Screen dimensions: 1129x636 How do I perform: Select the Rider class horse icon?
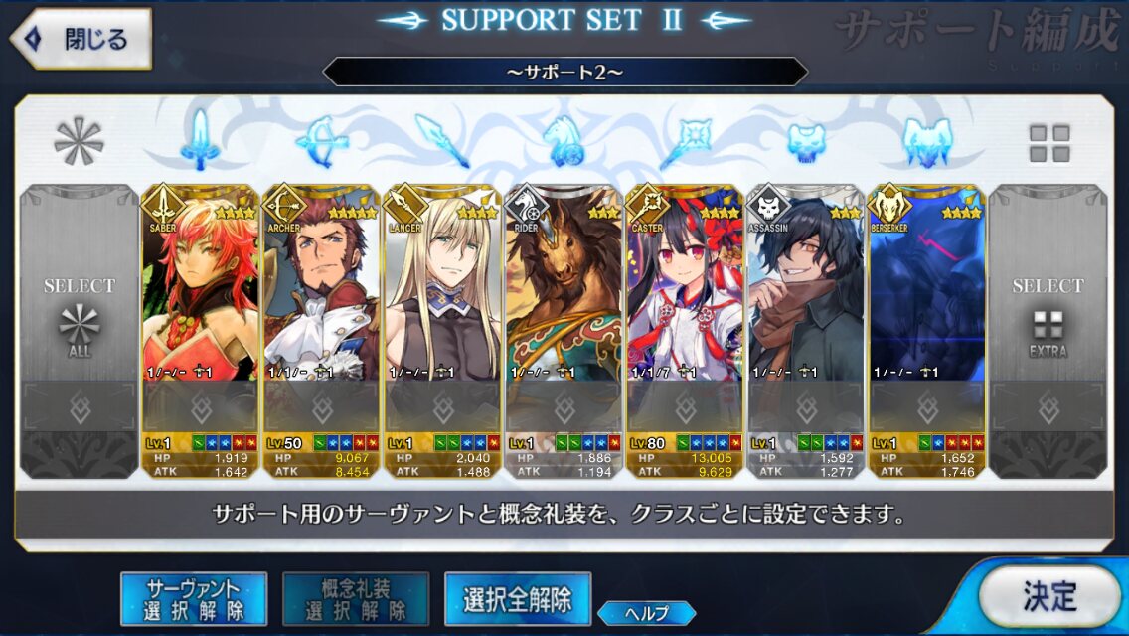click(x=564, y=140)
